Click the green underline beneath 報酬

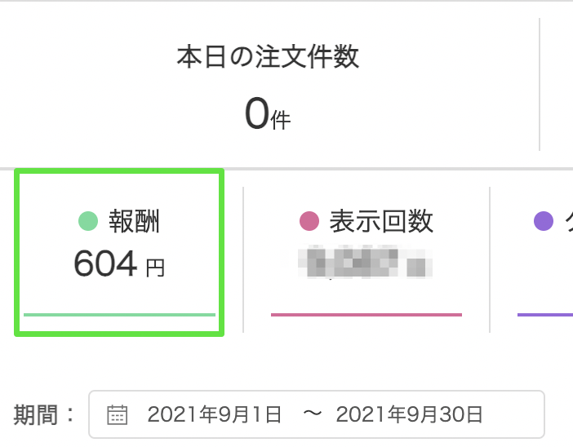[119, 315]
